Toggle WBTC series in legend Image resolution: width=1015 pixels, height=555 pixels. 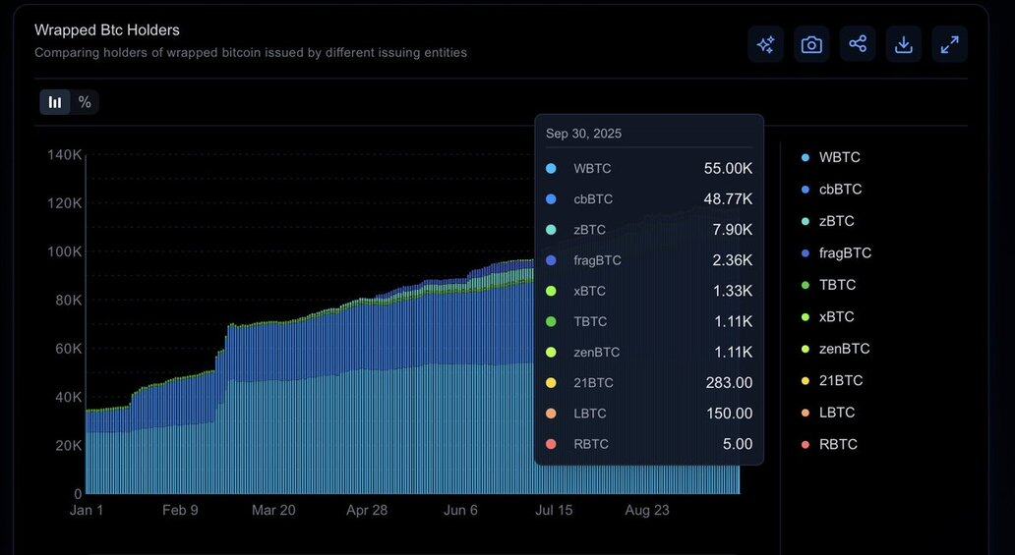(838, 157)
